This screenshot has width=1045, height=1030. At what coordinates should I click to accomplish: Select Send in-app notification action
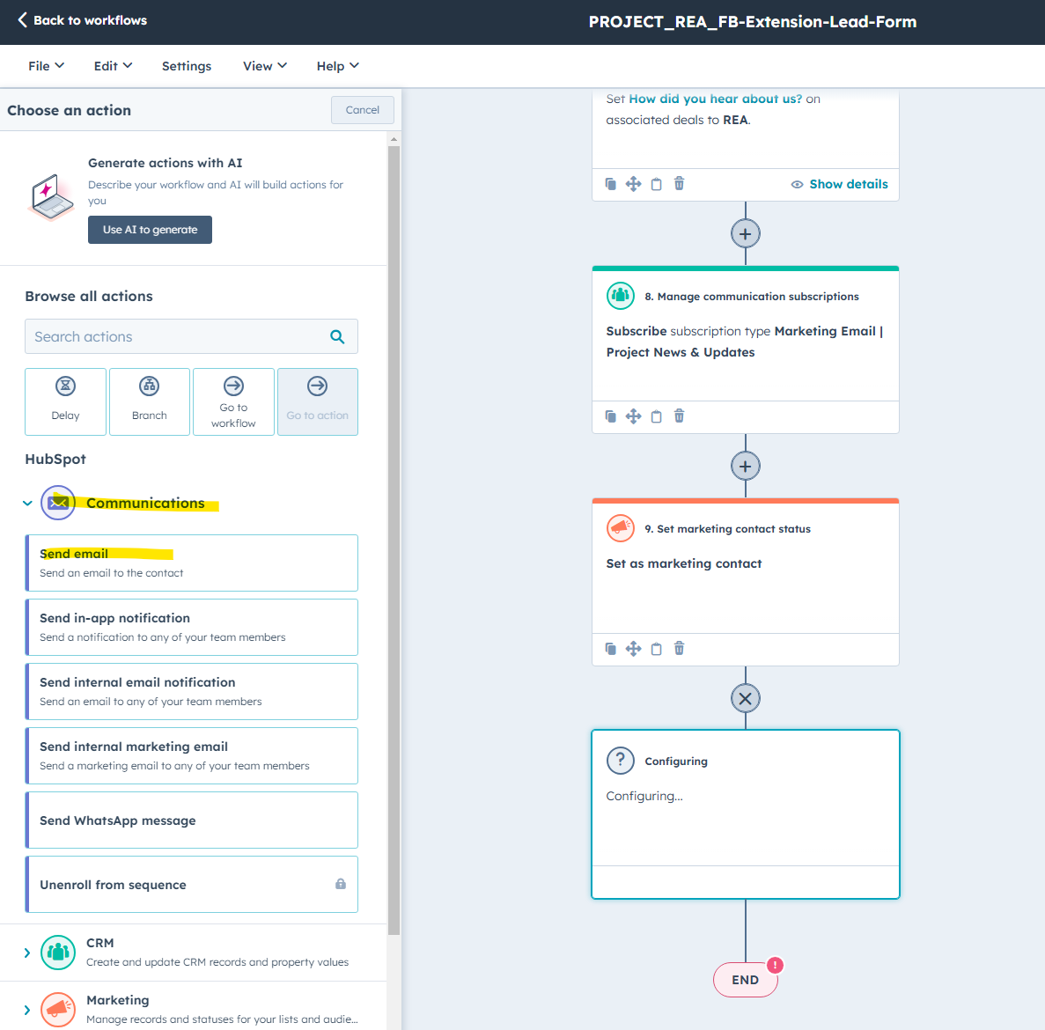tap(191, 627)
